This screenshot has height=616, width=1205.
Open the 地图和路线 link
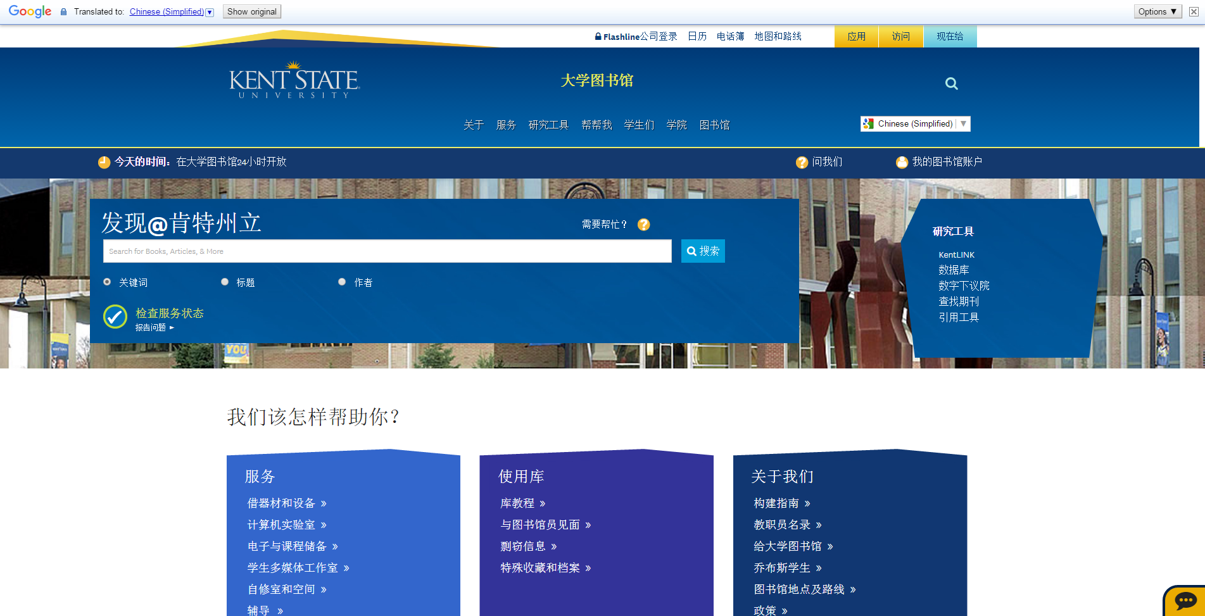coord(778,37)
